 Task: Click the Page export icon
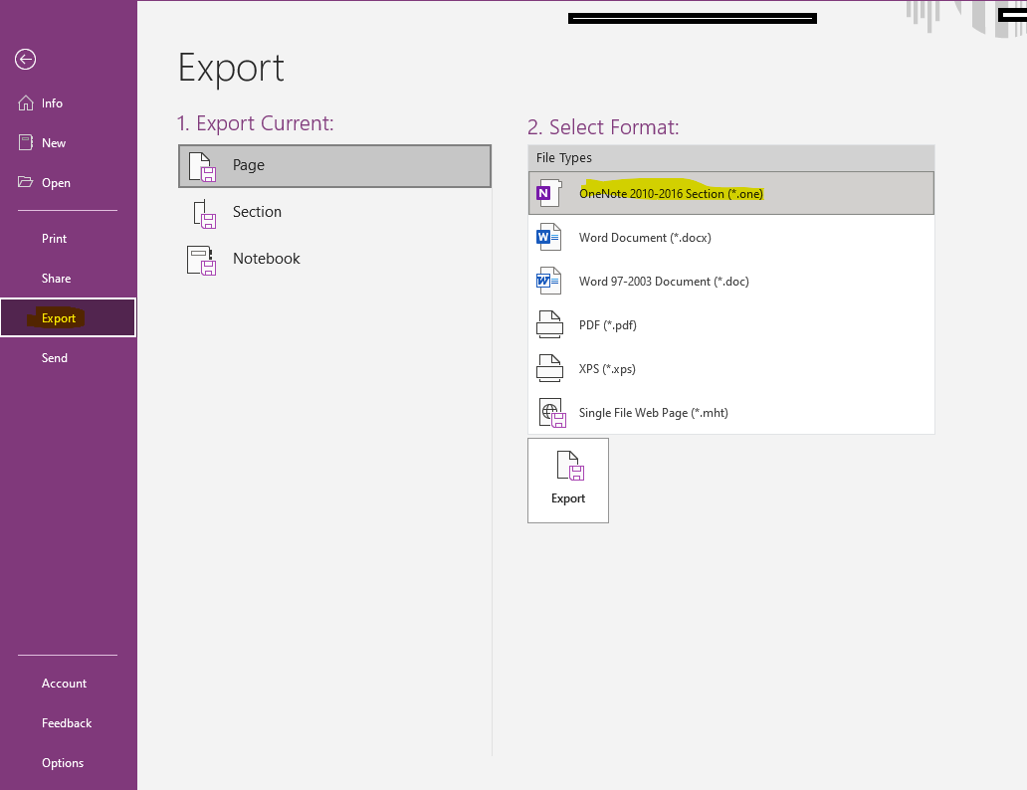202,166
